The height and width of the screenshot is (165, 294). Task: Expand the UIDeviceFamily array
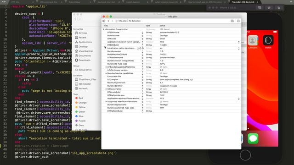pos(106,89)
